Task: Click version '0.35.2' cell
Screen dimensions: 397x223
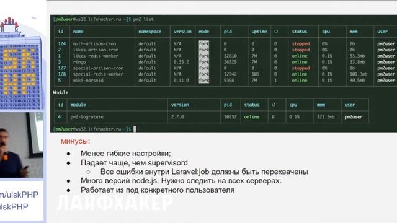Action: [181, 62]
